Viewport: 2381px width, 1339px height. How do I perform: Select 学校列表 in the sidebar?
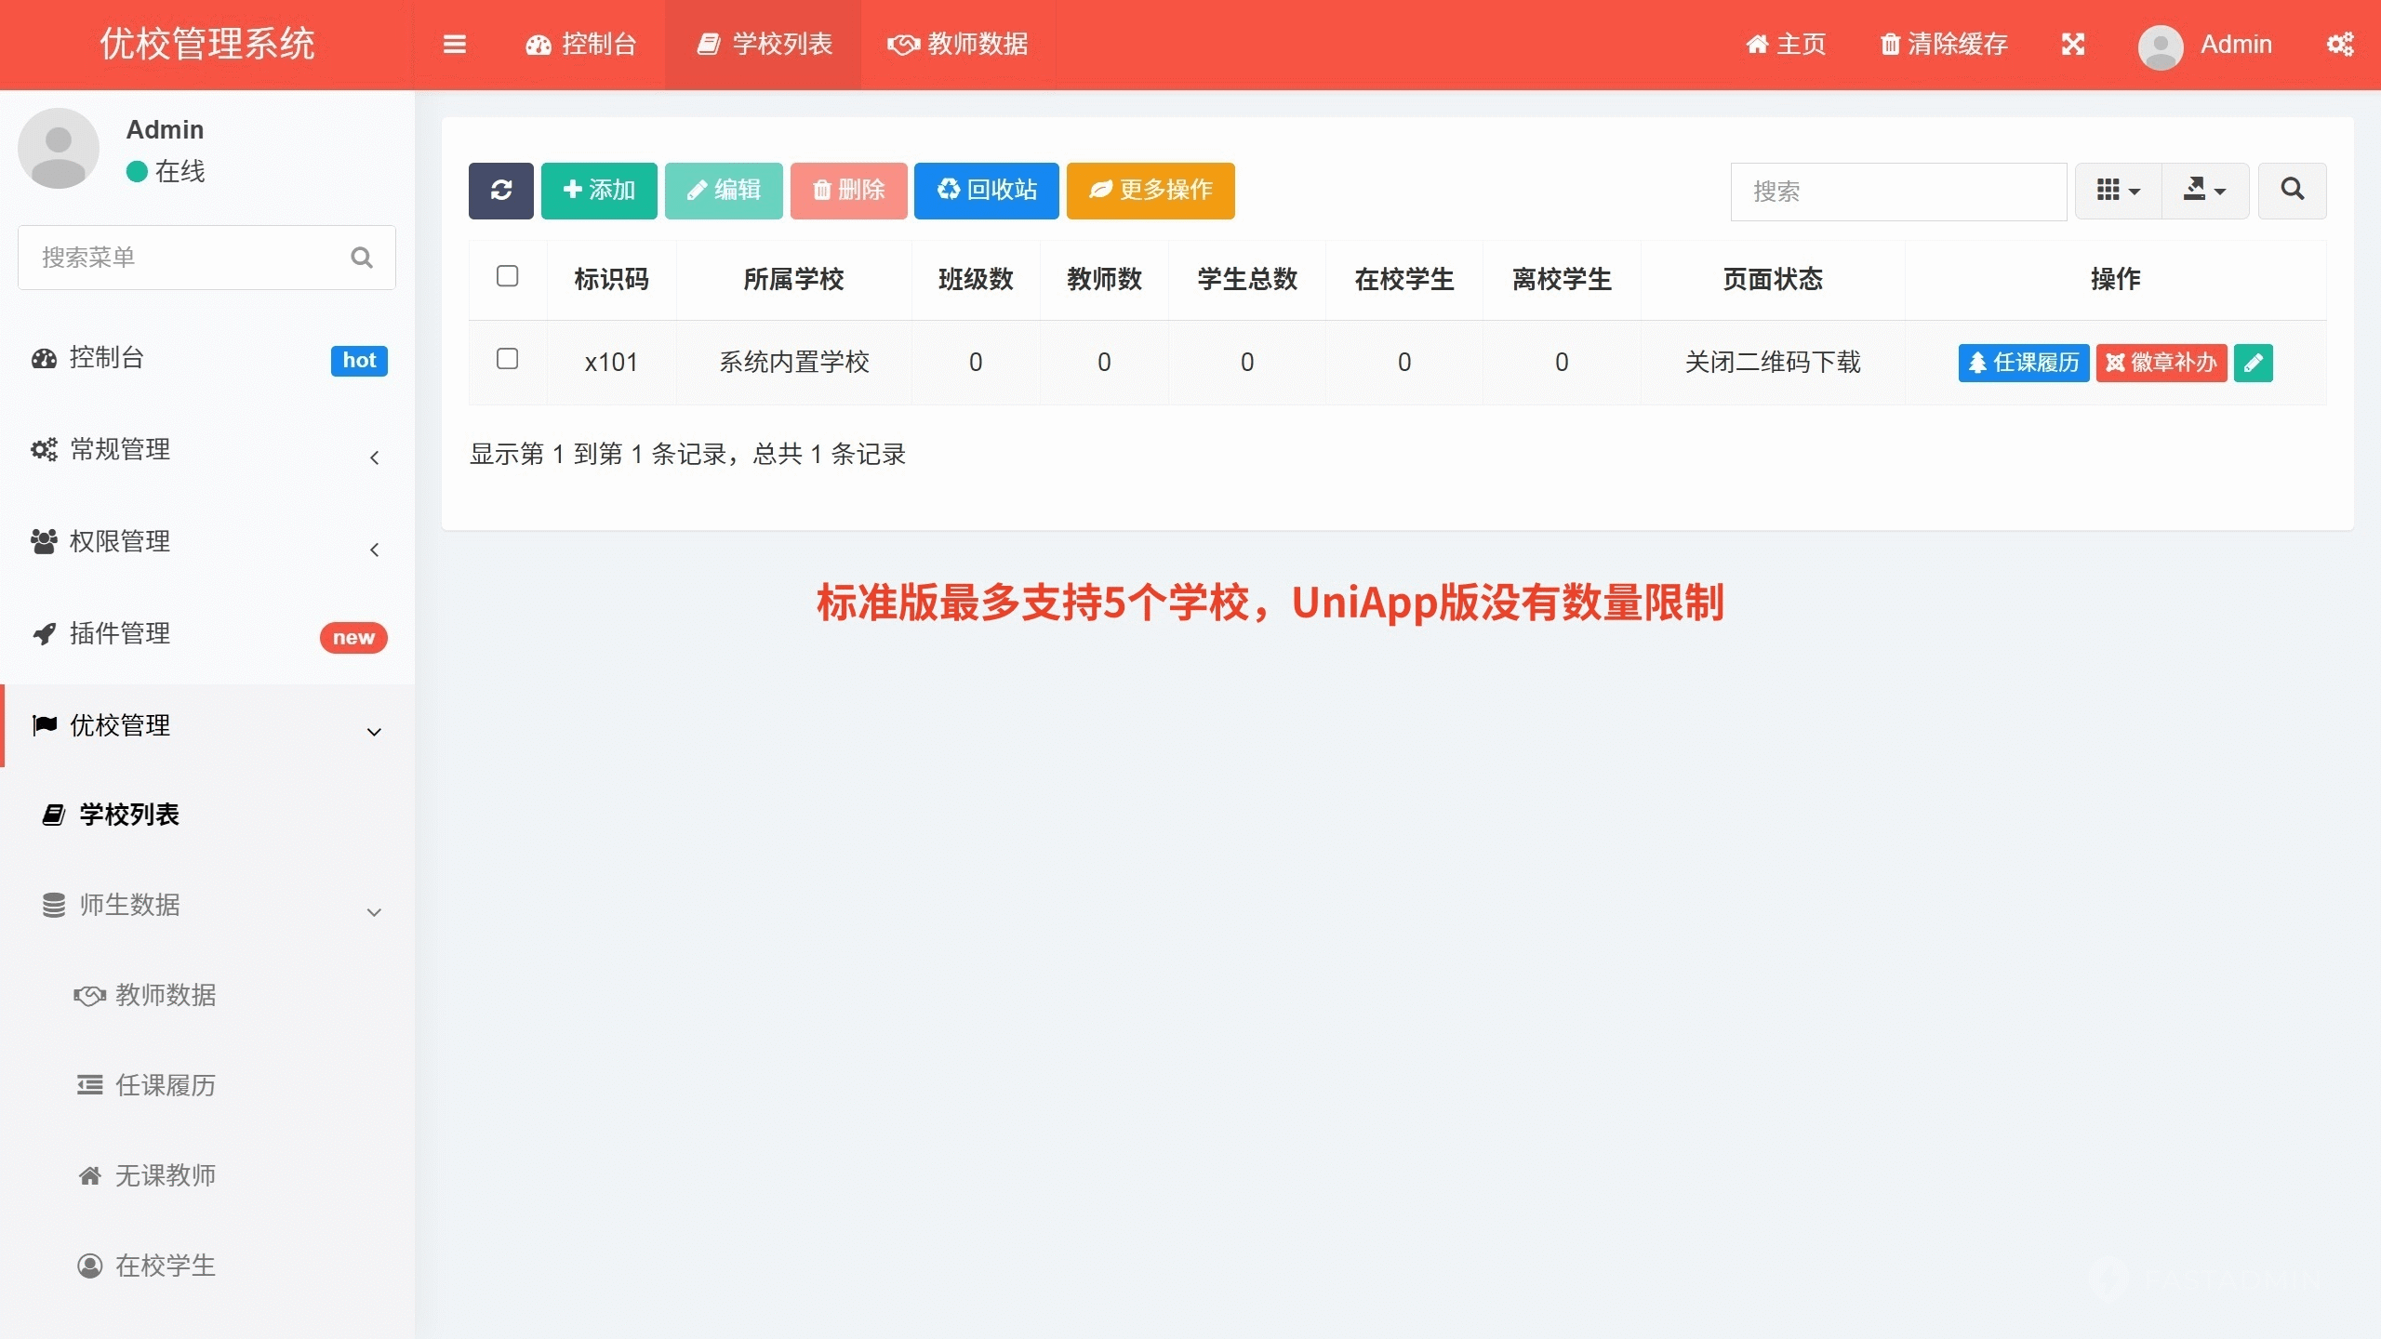[207, 815]
